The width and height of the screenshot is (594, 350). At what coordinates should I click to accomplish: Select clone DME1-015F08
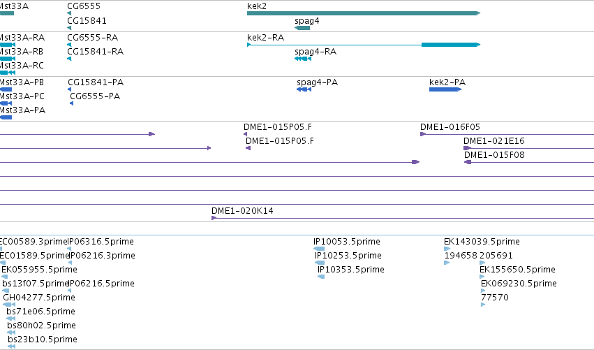[x=529, y=162]
